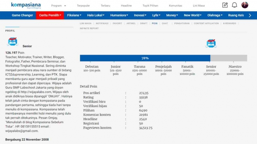Click the Debutan level label

(92, 67)
